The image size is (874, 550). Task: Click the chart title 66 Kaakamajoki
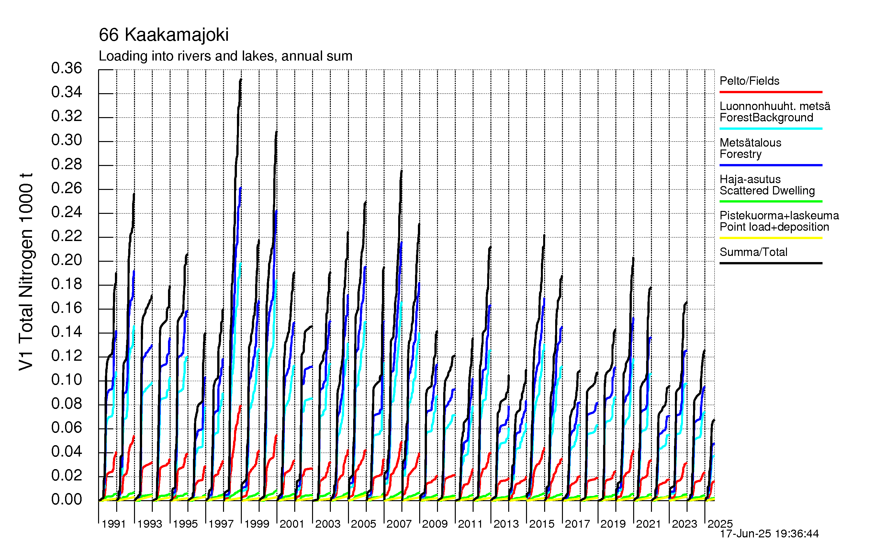[164, 35]
